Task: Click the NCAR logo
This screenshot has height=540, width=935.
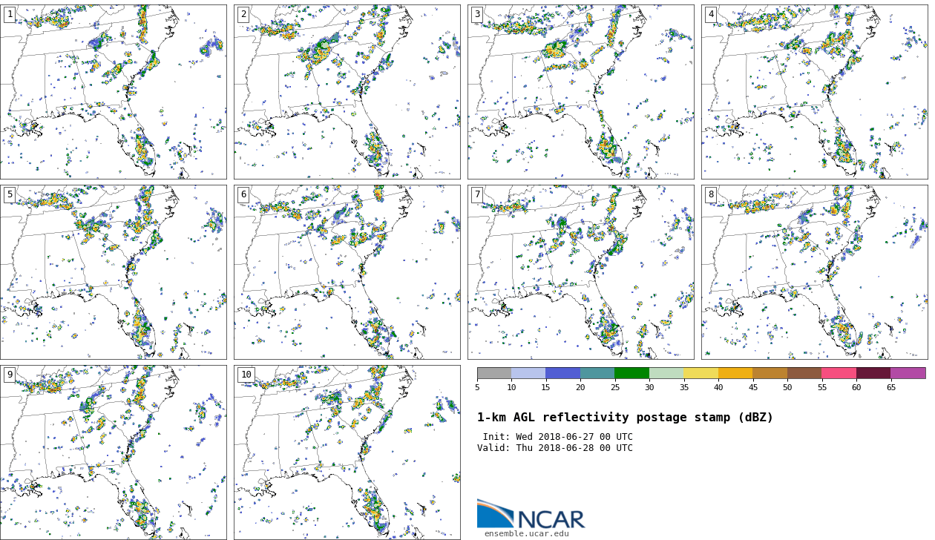Action: click(x=530, y=514)
